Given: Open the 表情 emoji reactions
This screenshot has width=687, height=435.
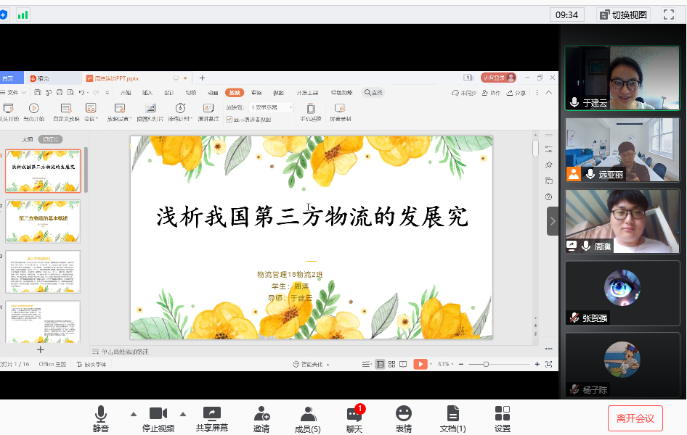Looking at the screenshot, I should point(404,418).
